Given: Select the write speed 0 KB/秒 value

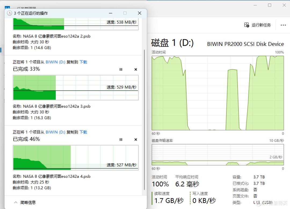Looking at the screenshot, I should 204,201.
